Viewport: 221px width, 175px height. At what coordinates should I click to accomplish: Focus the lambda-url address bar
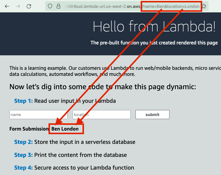[127, 6]
